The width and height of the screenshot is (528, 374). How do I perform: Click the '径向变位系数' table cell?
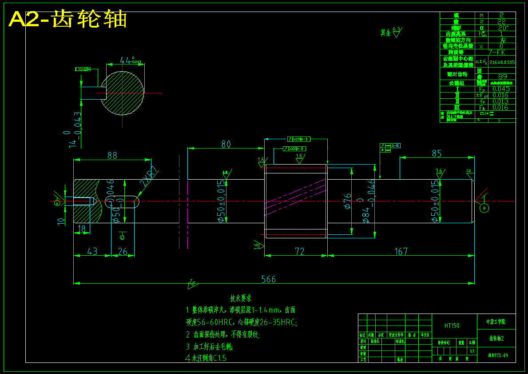tap(458, 46)
